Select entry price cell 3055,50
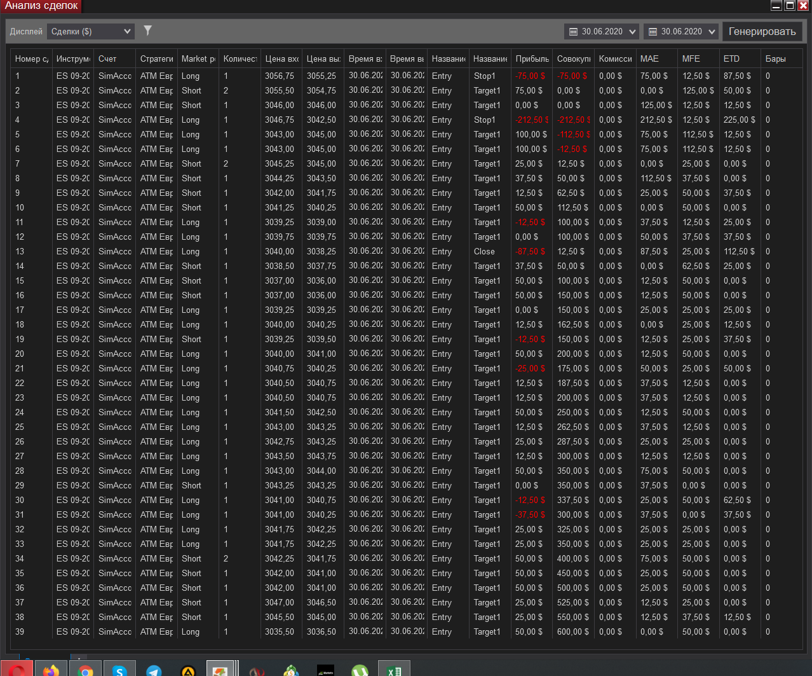The width and height of the screenshot is (812, 676). (280, 90)
